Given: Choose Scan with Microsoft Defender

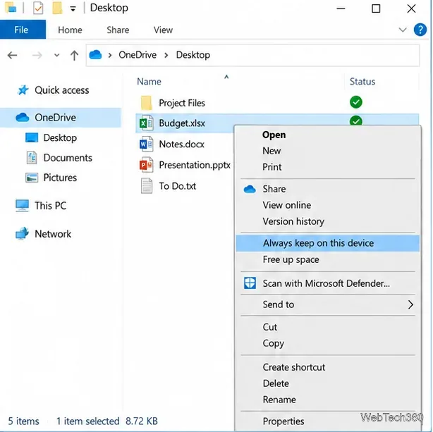Looking at the screenshot, I should [x=327, y=283].
